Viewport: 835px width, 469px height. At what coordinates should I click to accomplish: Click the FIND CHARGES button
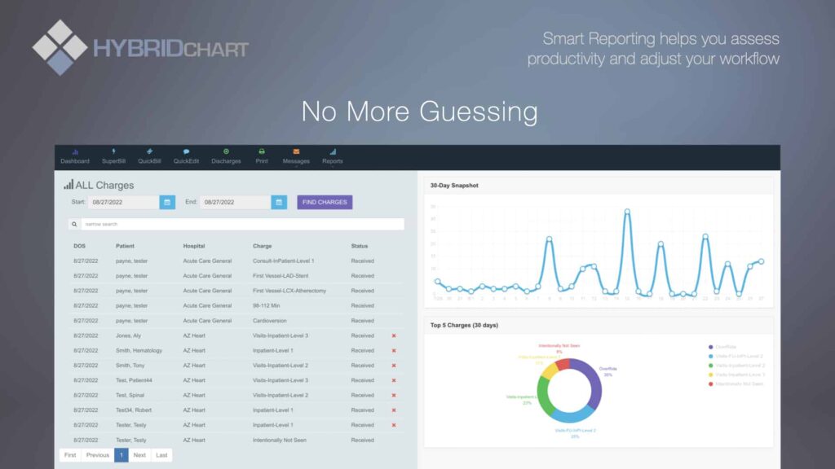[325, 202]
